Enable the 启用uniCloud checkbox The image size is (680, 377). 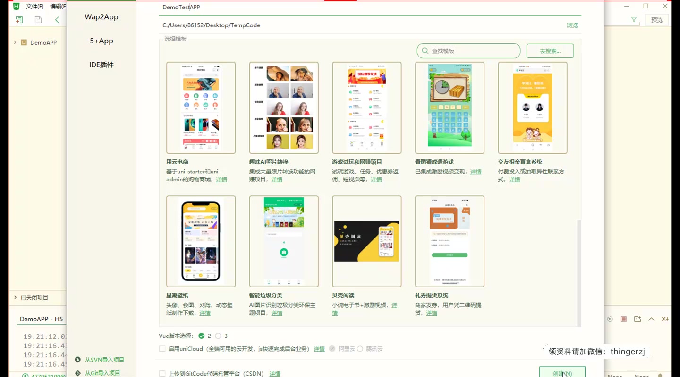[162, 348]
